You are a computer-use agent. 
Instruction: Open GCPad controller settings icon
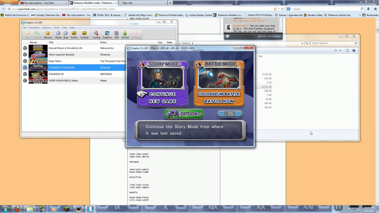[x=125, y=33]
